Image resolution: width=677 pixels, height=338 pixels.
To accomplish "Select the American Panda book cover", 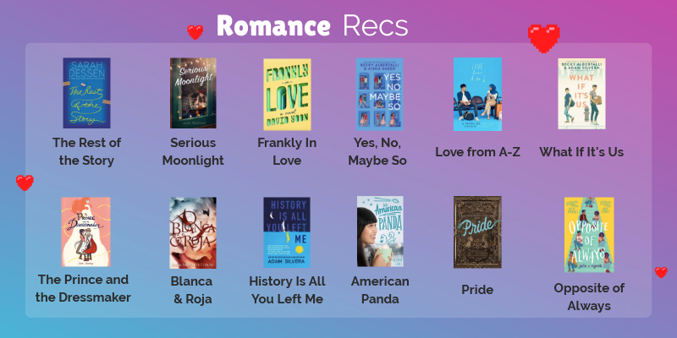I will [x=380, y=232].
